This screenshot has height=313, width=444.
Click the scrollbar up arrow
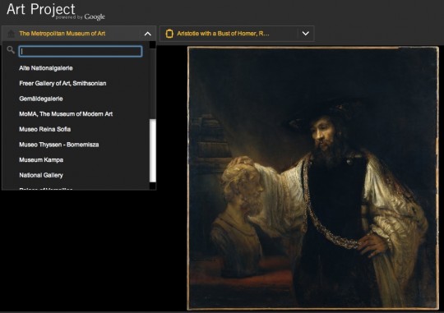click(x=153, y=44)
